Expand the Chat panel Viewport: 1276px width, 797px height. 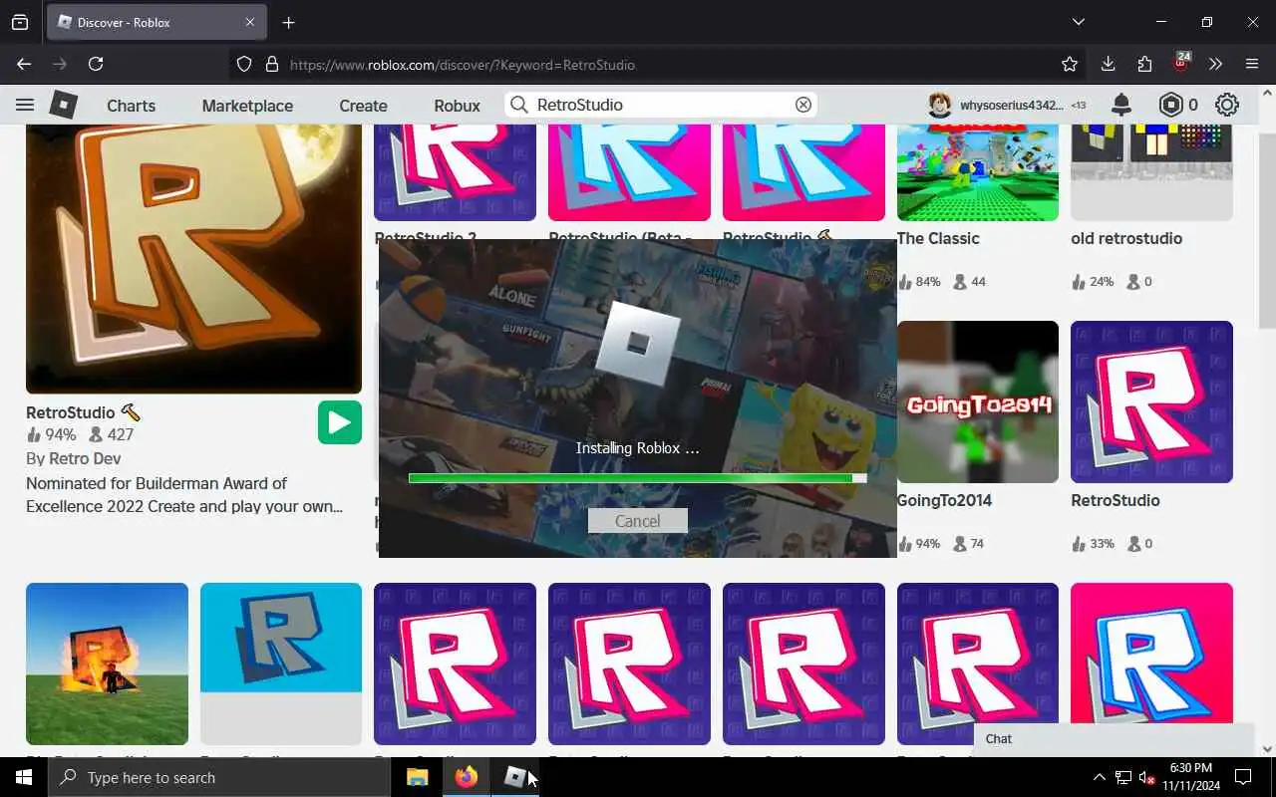(x=1114, y=739)
